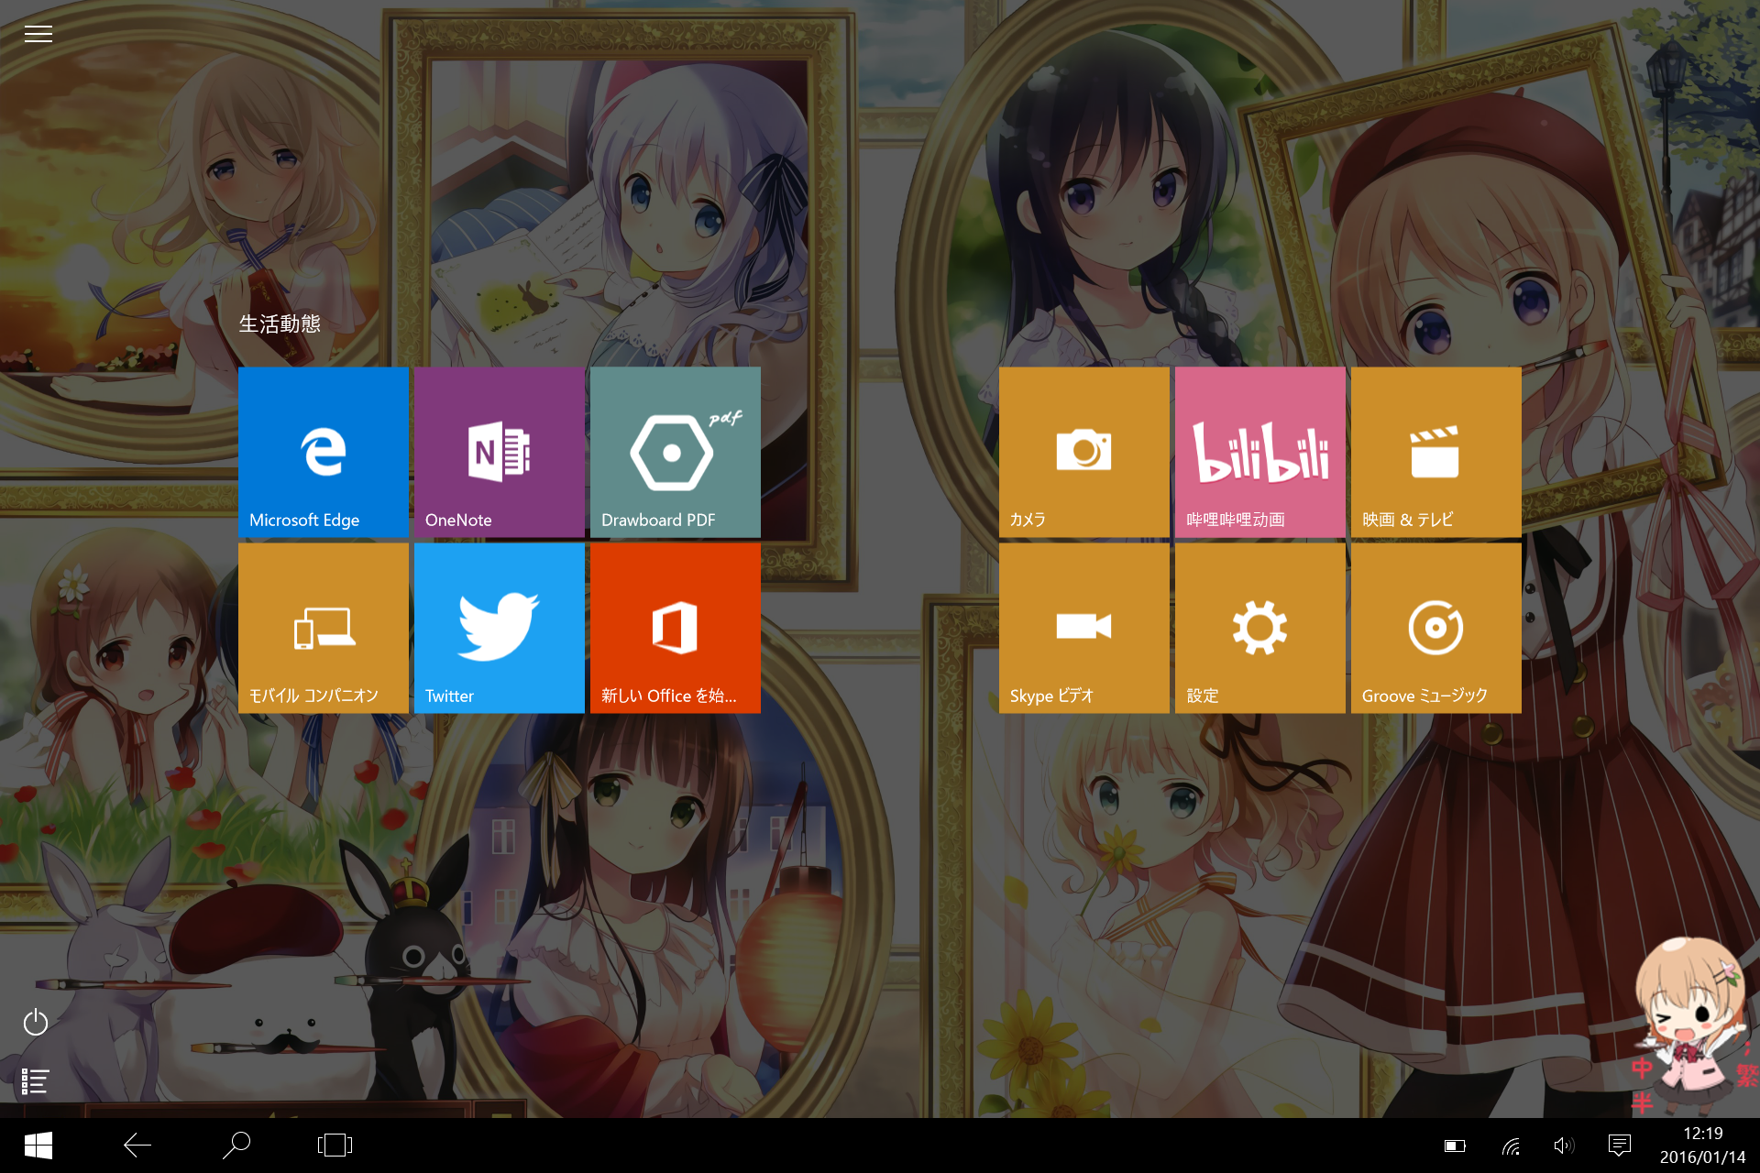The width and height of the screenshot is (1760, 1173).
Task: Click the 繁 traditional Chinese IME indicator
Action: click(1747, 1074)
